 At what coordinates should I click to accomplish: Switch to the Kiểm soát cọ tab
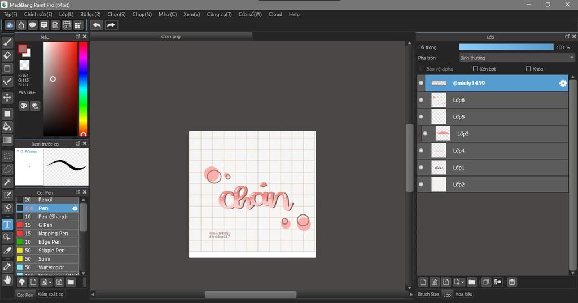[x=50, y=294]
